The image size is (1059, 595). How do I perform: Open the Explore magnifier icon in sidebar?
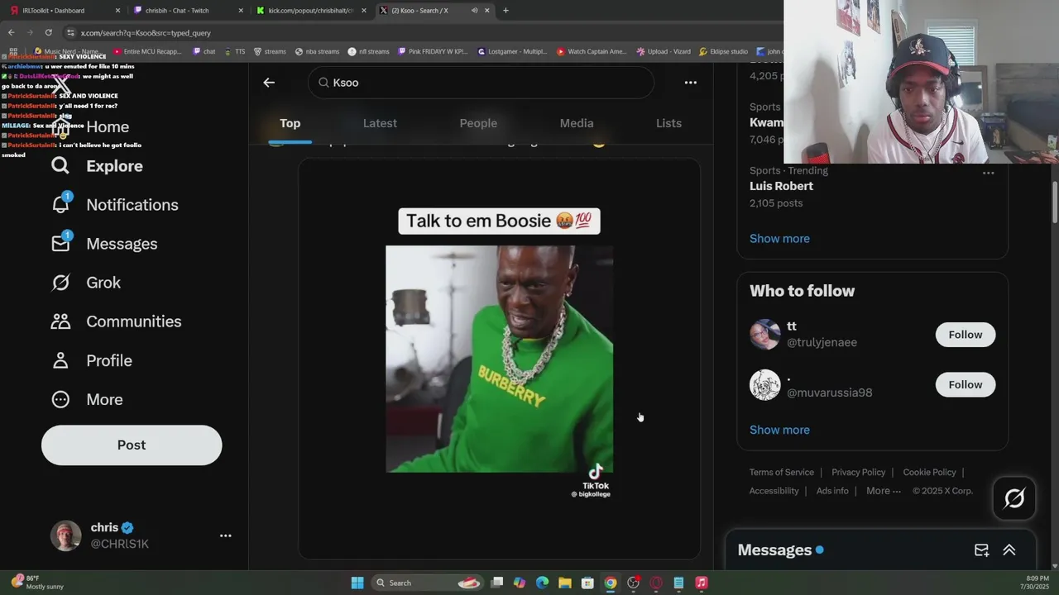[x=60, y=166]
